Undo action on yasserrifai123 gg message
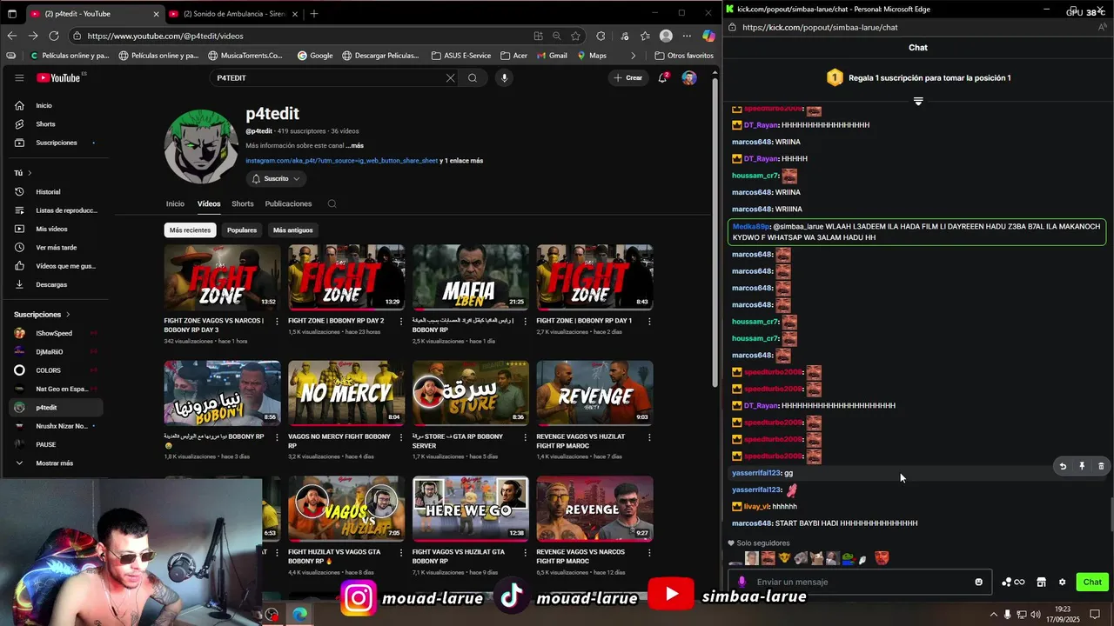The image size is (1114, 626). point(1063,466)
